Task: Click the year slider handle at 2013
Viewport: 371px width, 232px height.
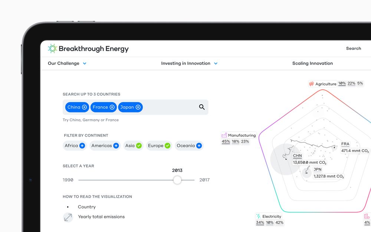Action: pyautogui.click(x=177, y=180)
